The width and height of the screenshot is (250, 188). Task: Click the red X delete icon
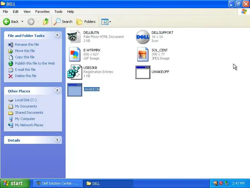(x=11, y=76)
